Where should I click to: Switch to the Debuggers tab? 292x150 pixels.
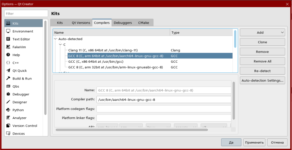click(x=123, y=23)
